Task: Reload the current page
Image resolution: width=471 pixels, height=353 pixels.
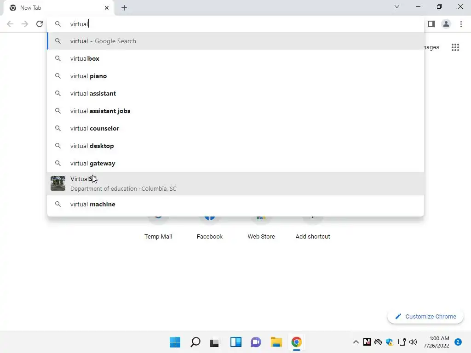Action: (40, 24)
